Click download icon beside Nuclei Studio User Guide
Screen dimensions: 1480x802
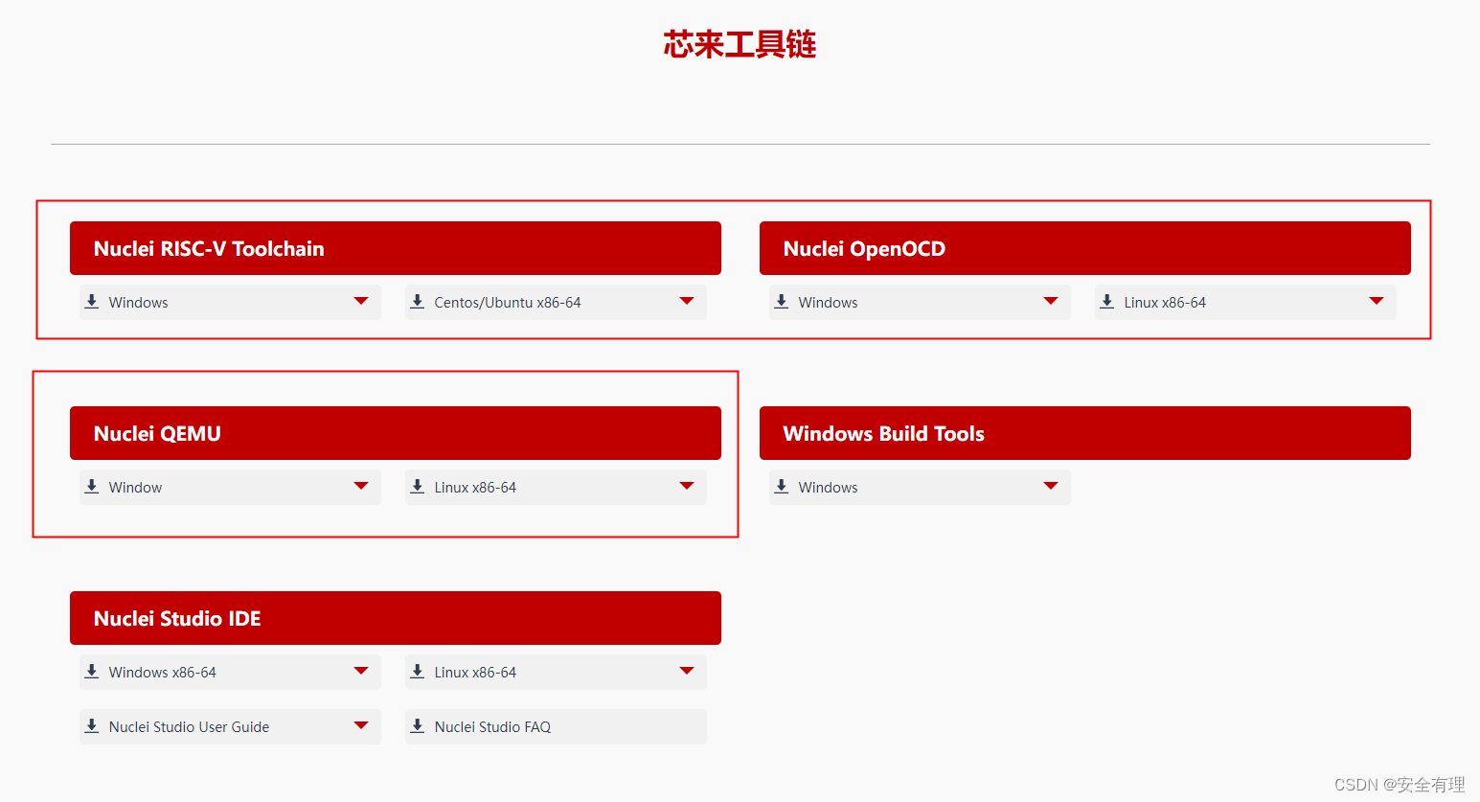(92, 726)
